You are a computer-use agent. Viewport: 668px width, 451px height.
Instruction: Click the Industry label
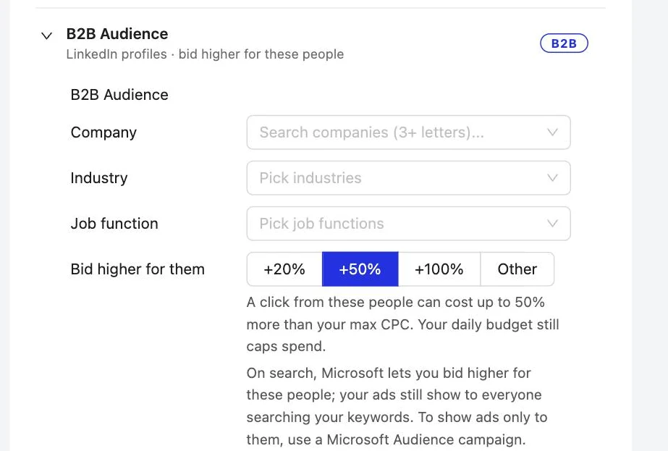pyautogui.click(x=99, y=178)
